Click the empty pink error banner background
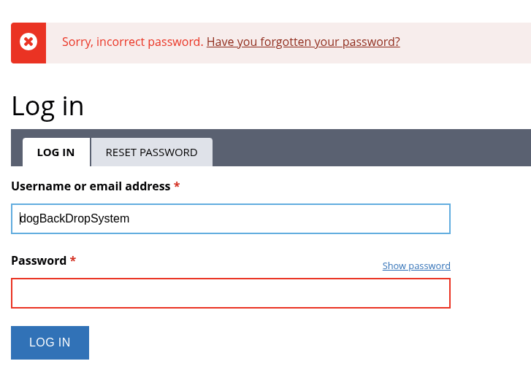 click(466, 43)
